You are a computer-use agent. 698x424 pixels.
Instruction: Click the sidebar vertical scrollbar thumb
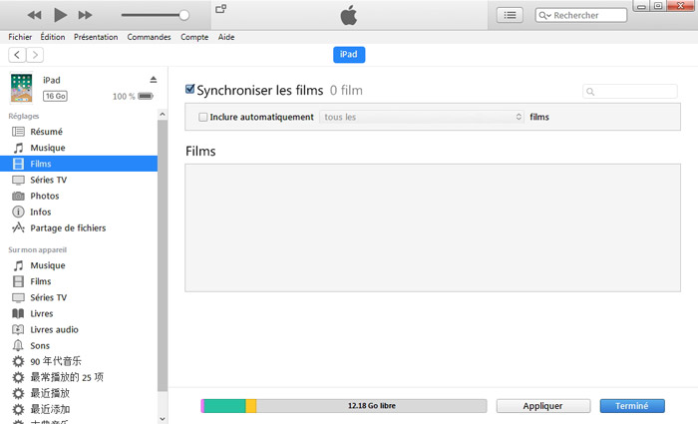pyautogui.click(x=163, y=256)
